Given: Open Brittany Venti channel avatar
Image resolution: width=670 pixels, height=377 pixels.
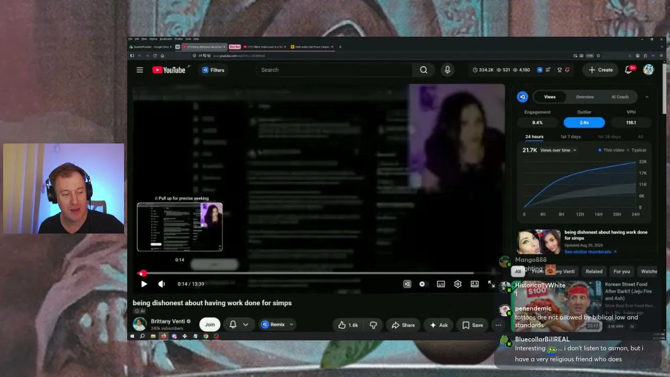Looking at the screenshot, I should pos(140,324).
